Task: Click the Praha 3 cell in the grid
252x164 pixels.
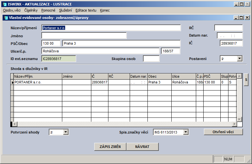Action: pyautogui.click(x=160, y=82)
